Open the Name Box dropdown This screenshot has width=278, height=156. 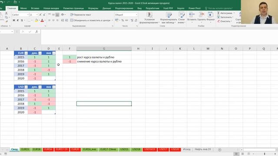(x=12, y=32)
